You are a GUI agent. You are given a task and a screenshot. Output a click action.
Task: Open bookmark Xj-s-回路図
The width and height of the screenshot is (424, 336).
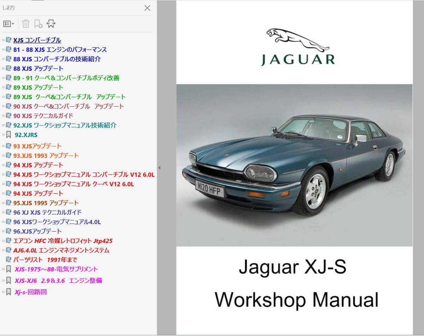(x=31, y=292)
